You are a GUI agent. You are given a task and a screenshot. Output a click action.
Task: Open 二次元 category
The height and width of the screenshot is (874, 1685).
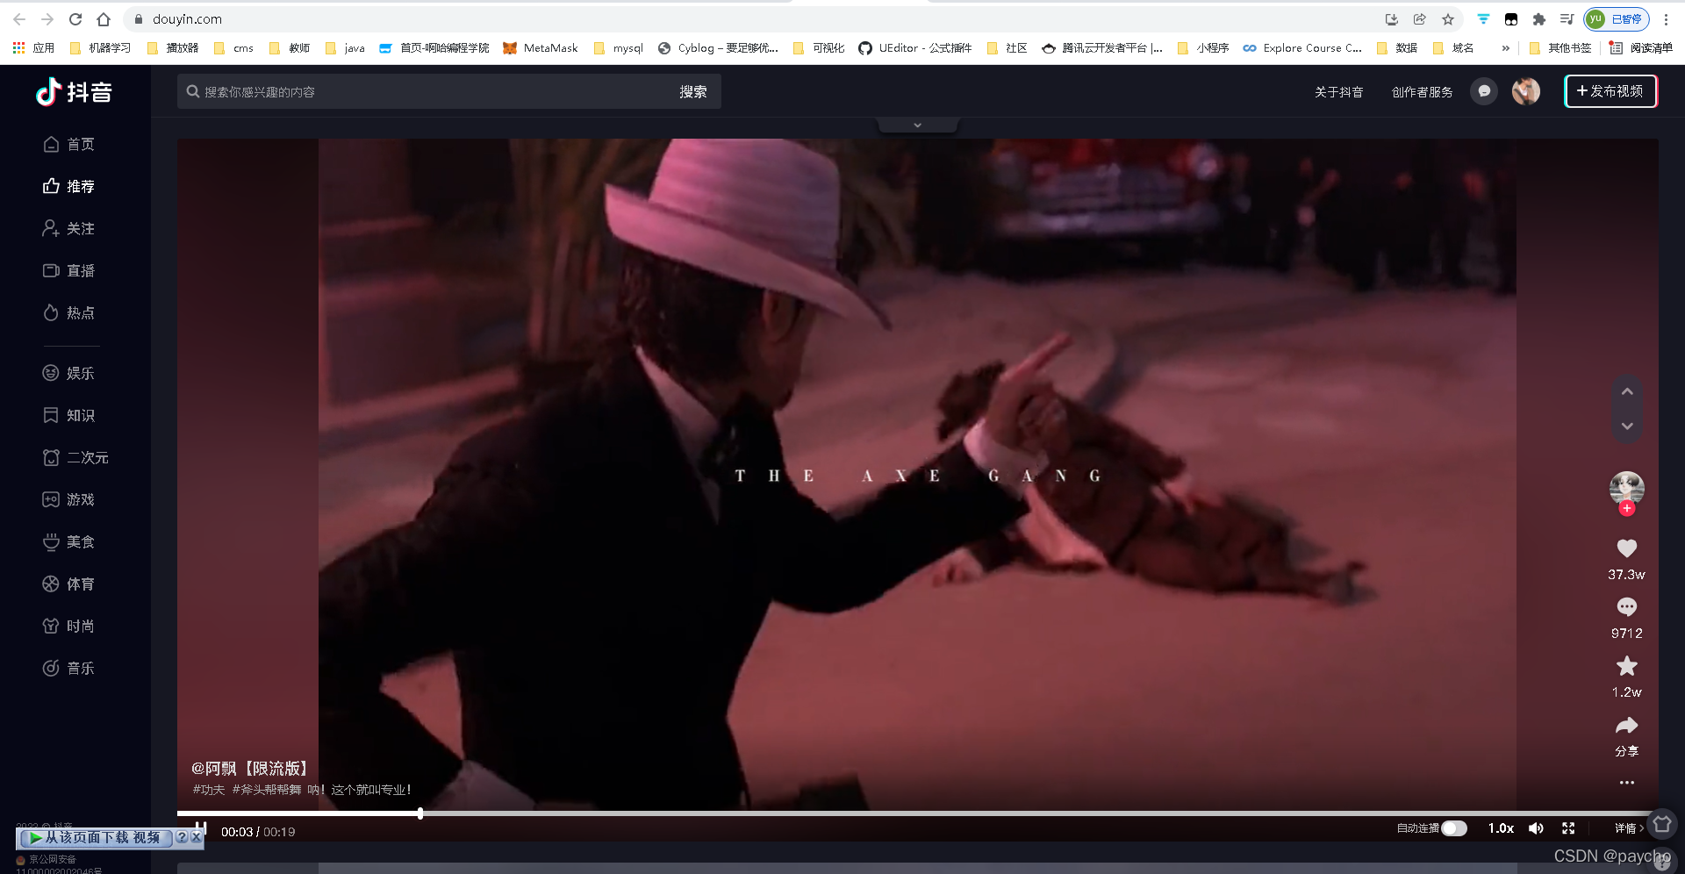pyautogui.click(x=75, y=457)
